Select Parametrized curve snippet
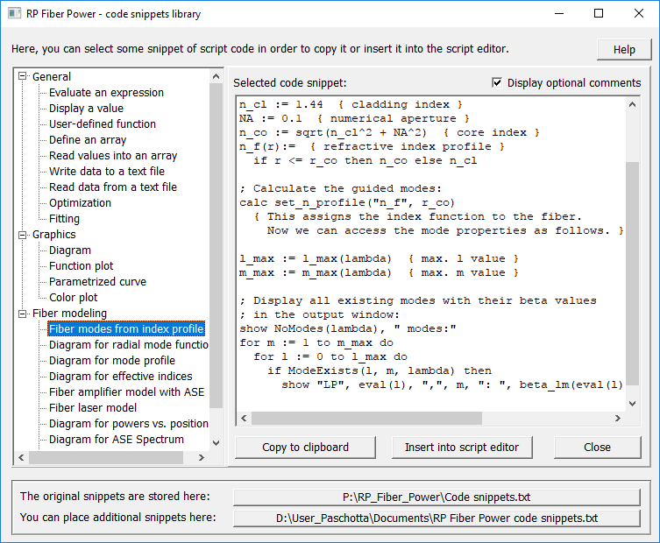The width and height of the screenshot is (660, 543). (97, 282)
